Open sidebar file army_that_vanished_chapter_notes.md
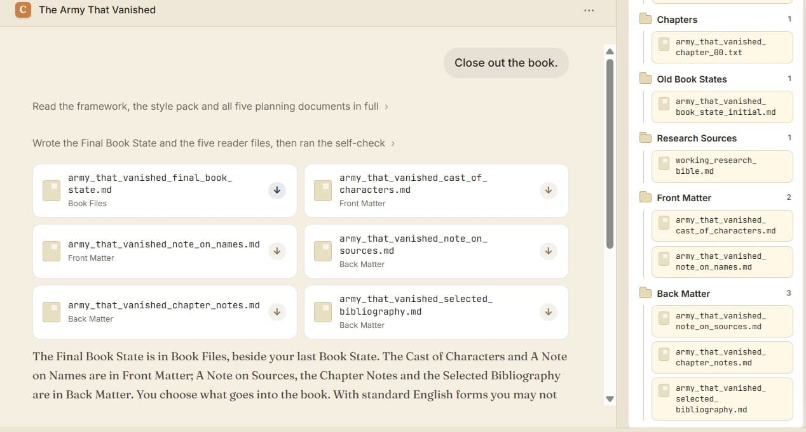Screen dimensions: 806x432 pos(722,357)
